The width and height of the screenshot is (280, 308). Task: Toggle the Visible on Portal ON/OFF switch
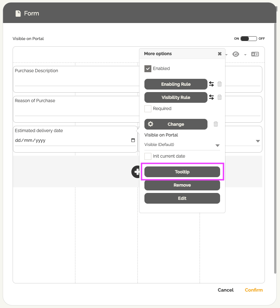[249, 39]
